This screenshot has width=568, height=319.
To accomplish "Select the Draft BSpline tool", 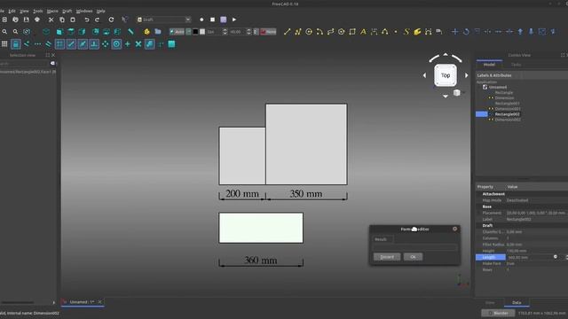I will click(384, 32).
